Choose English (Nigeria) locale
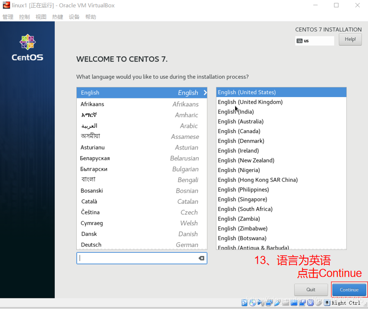Screen dimensions: 368x309 (281, 170)
